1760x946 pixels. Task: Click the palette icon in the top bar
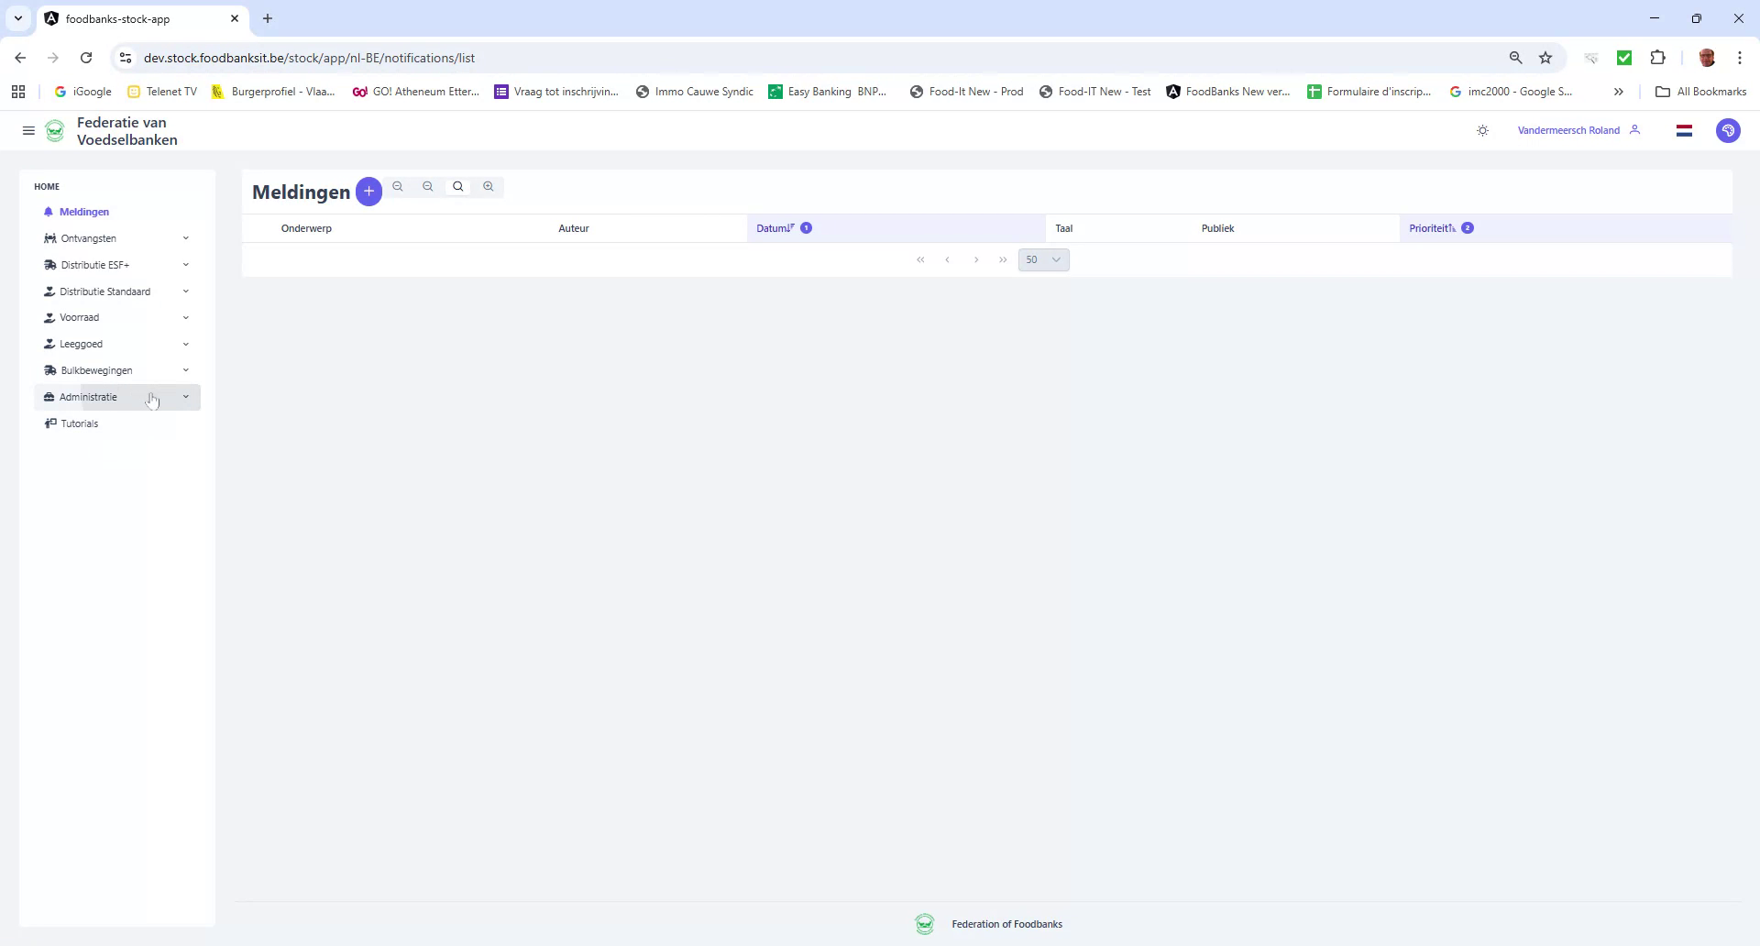[1729, 130]
